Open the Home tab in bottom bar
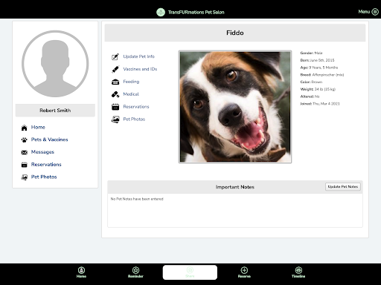This screenshot has width=381, height=285. tap(81, 272)
